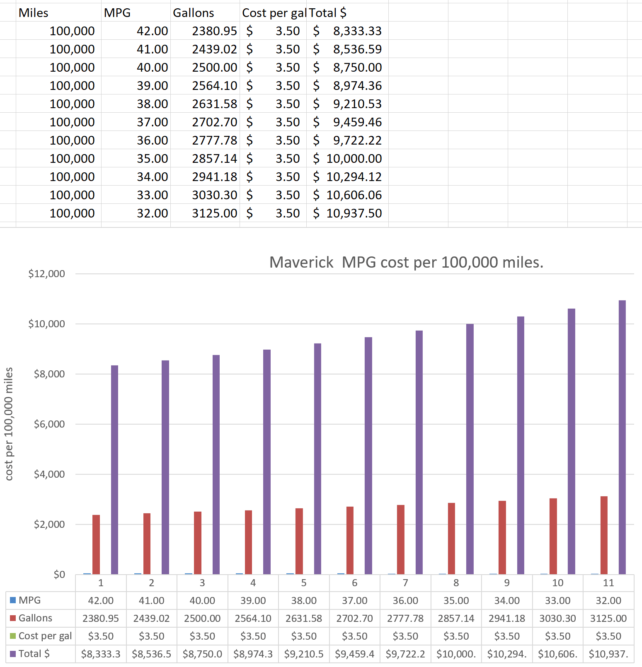Screen dimensions: 642x667
Task: Click the $3.50 value under category 11 in chart table
Action: [x=608, y=636]
